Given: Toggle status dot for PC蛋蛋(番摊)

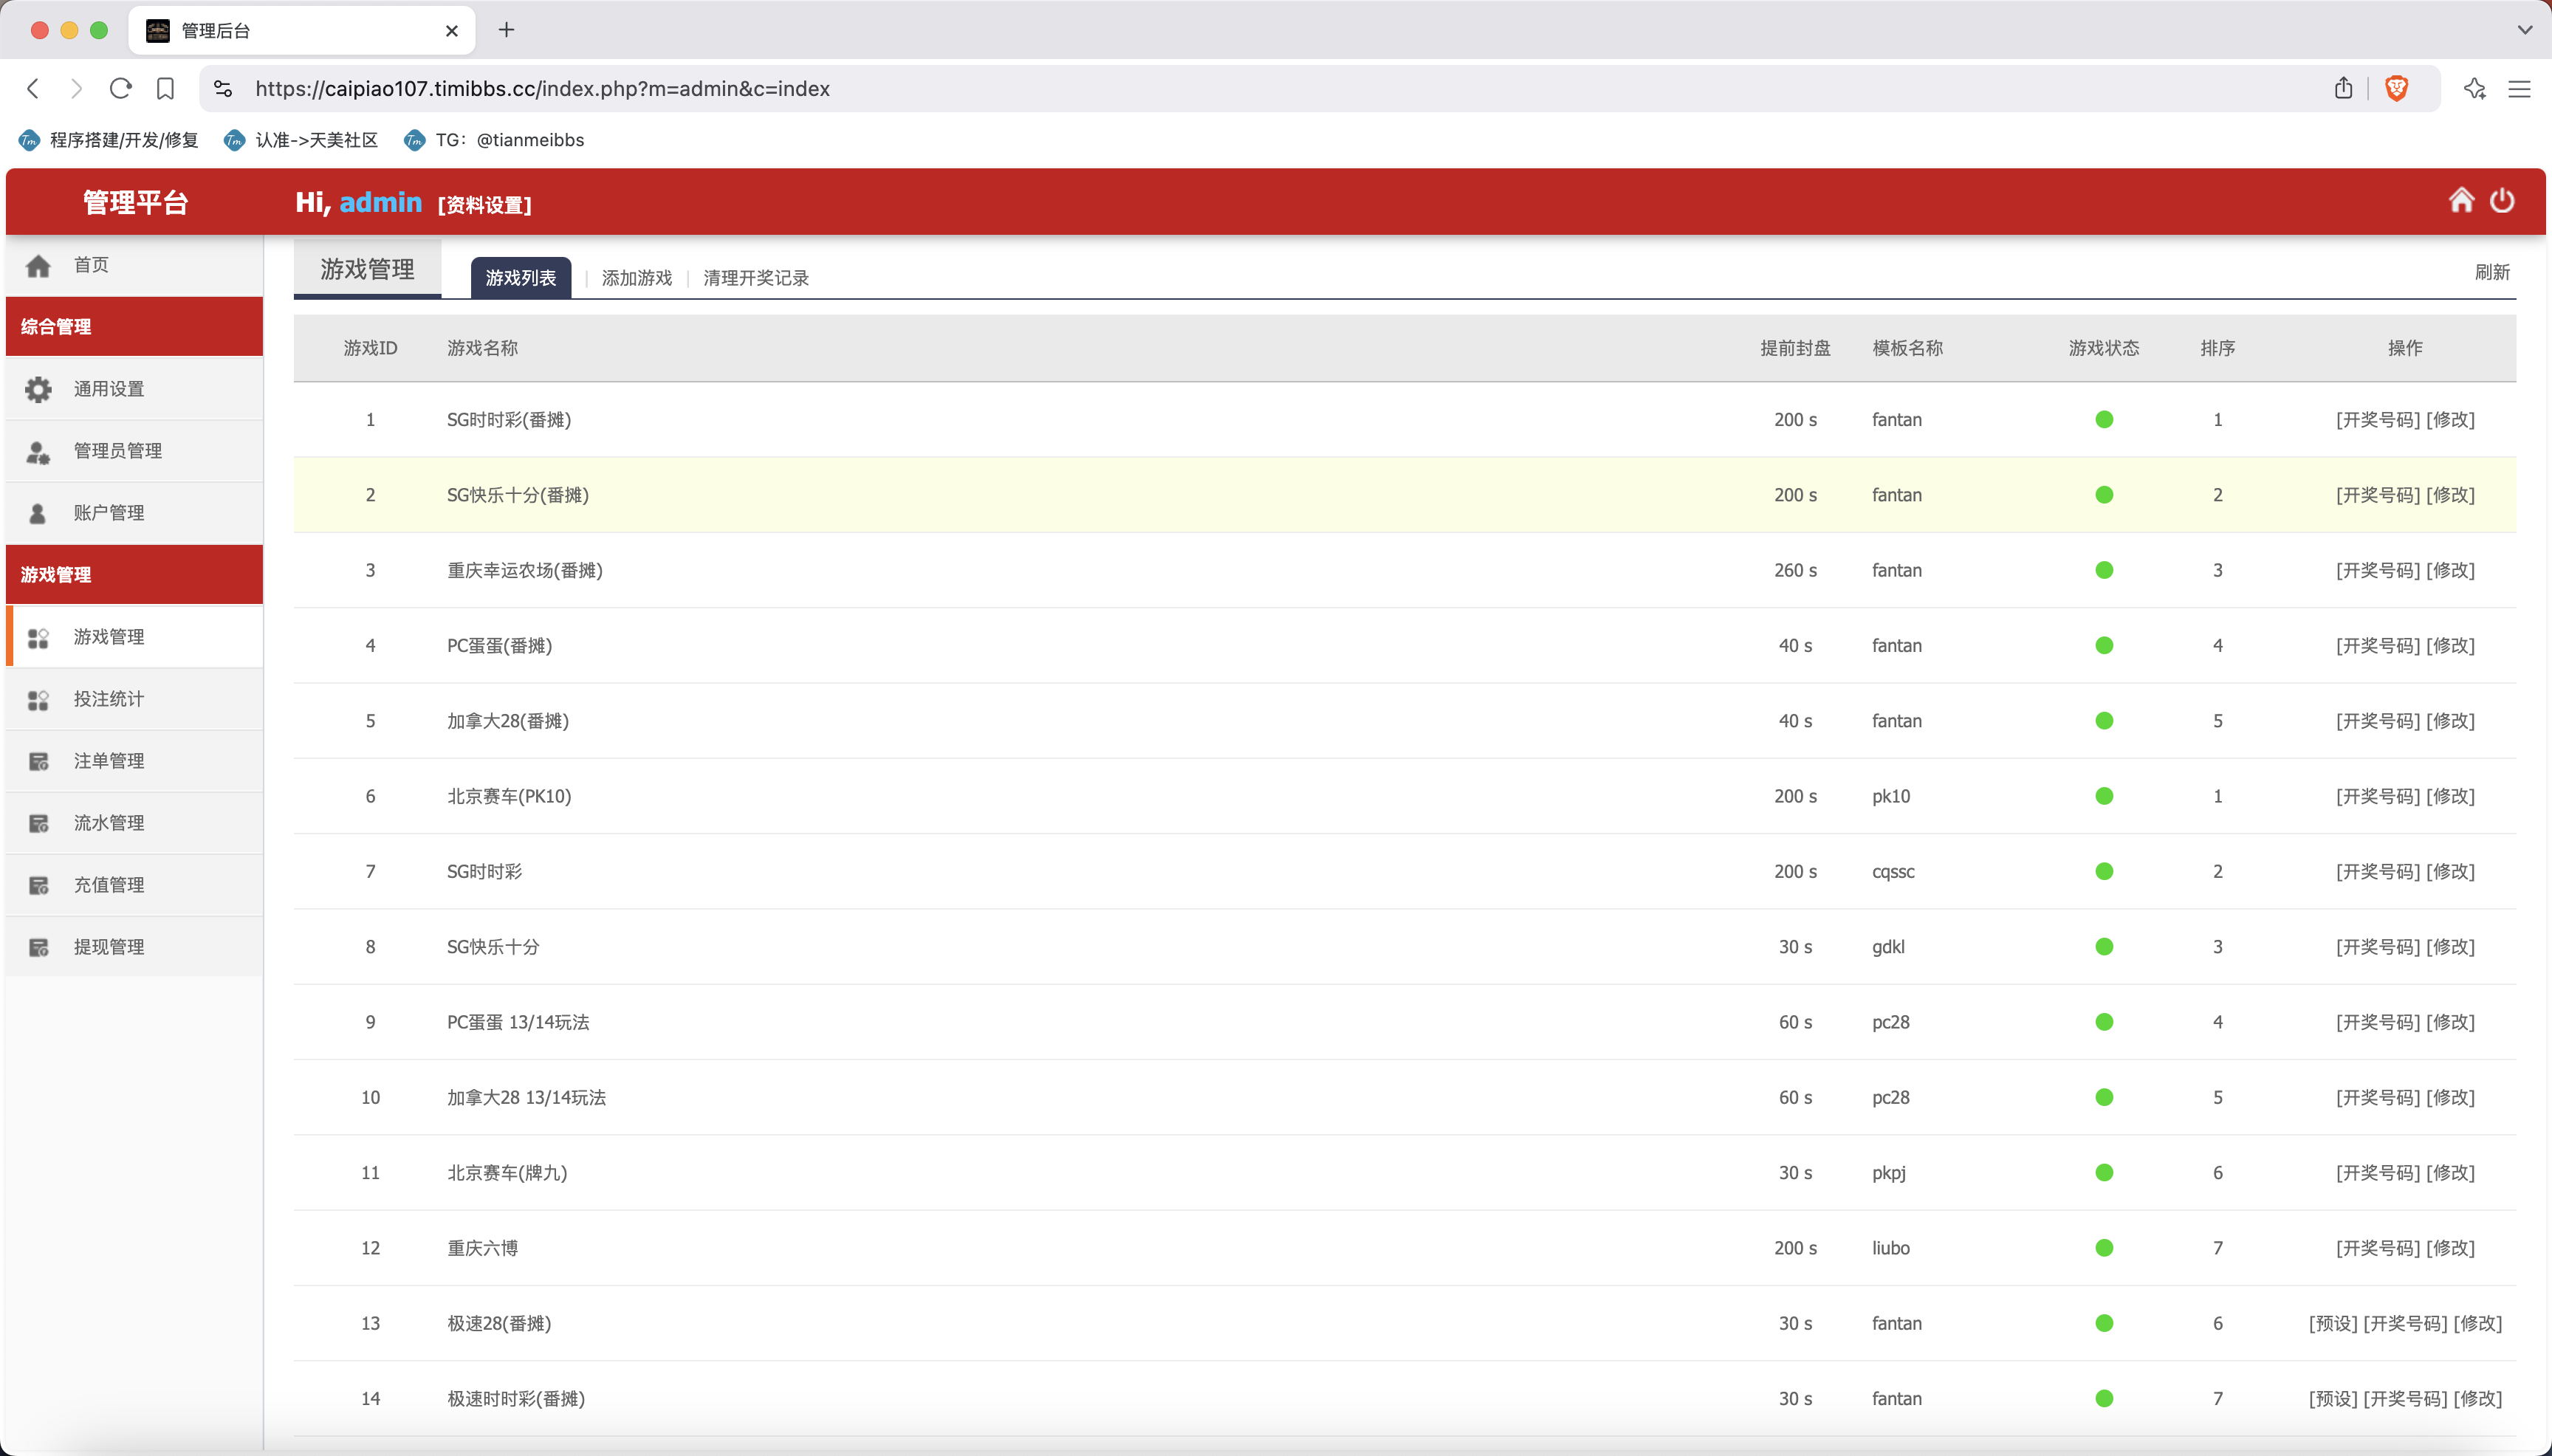Looking at the screenshot, I should (x=2104, y=646).
